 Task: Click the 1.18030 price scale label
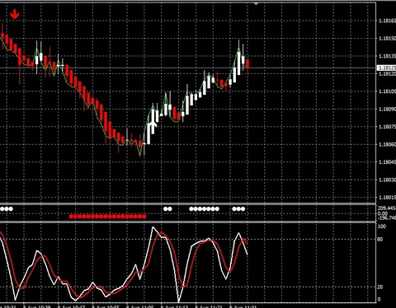tap(387, 180)
